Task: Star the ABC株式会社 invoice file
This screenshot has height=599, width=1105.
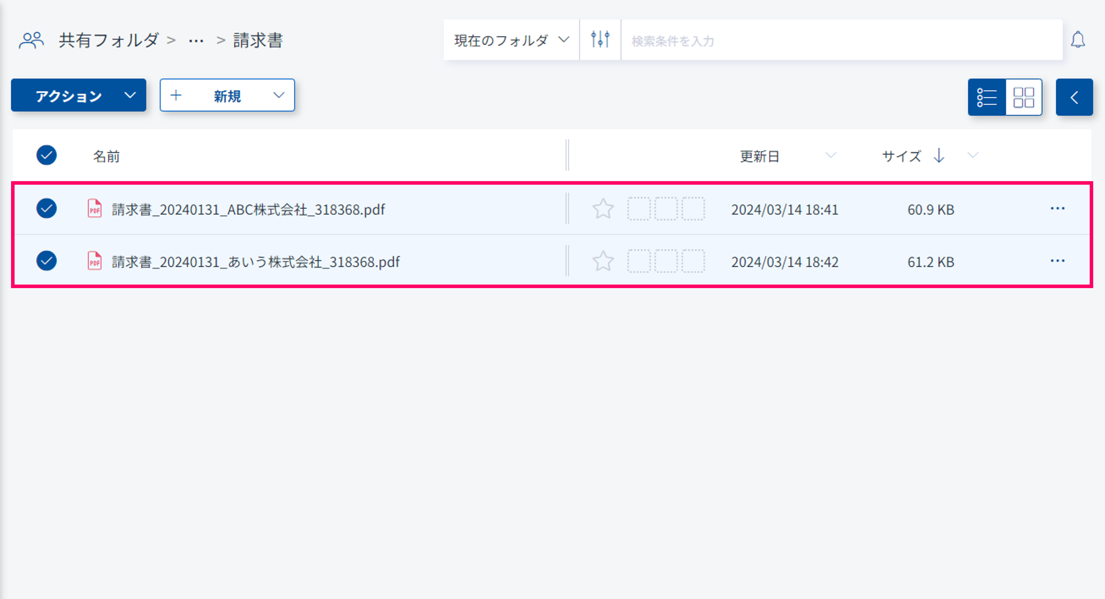Action: [603, 209]
